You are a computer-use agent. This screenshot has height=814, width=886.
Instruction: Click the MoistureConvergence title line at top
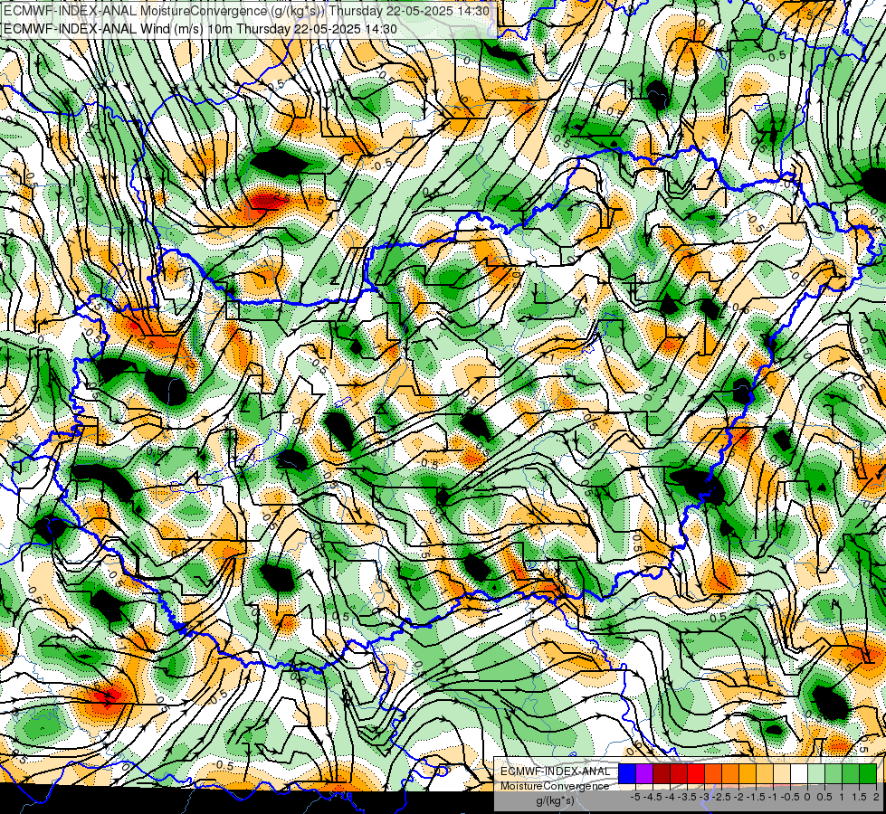coord(246,11)
